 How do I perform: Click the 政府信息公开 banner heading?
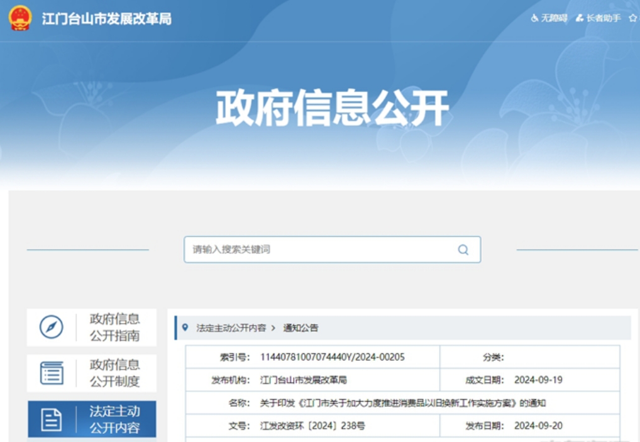pyautogui.click(x=332, y=108)
